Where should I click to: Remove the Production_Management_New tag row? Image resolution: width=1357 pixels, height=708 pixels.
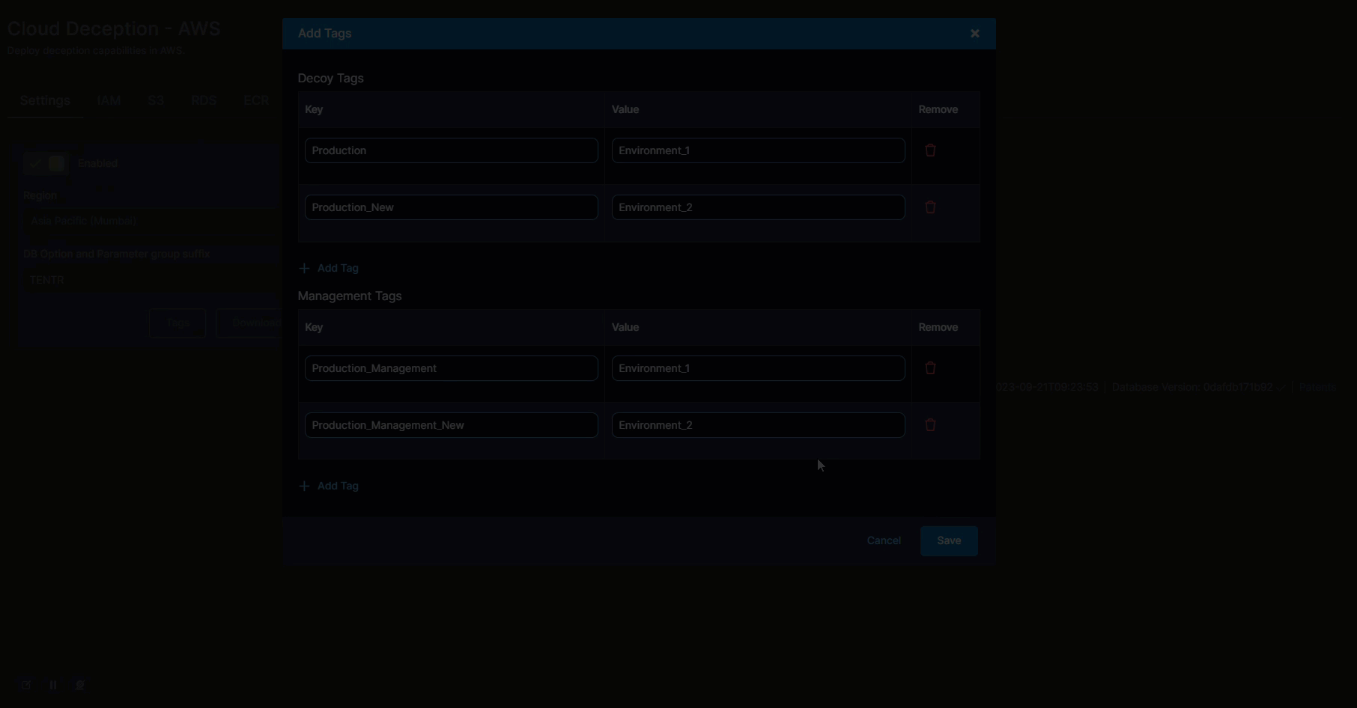pyautogui.click(x=930, y=425)
